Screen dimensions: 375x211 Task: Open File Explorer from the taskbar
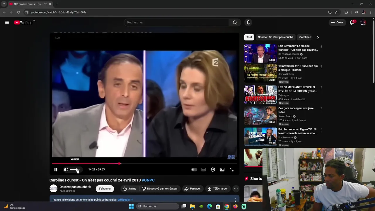pos(192,206)
